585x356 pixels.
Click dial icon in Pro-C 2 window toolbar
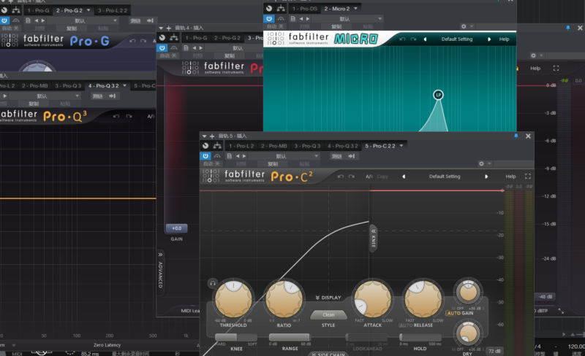(205, 146)
